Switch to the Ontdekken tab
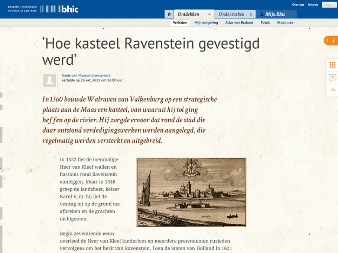The width and height of the screenshot is (338, 253). click(194, 14)
